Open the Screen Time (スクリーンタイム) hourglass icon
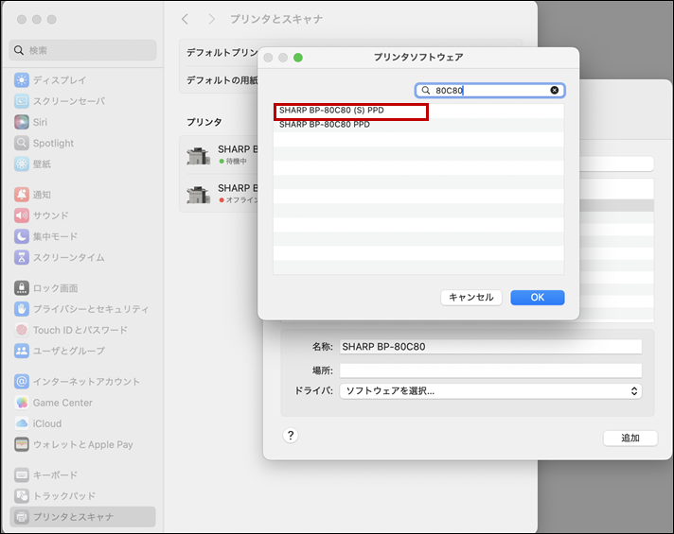This screenshot has width=674, height=534. pyautogui.click(x=22, y=258)
